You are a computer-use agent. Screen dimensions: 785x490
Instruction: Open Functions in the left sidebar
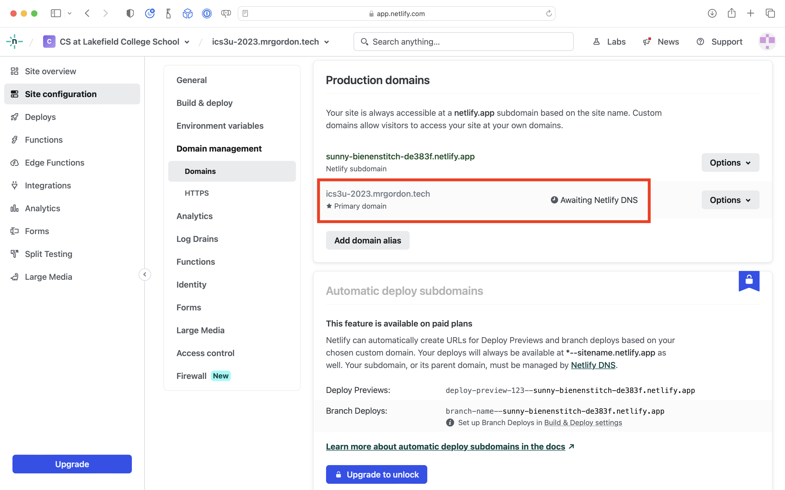[72, 140]
